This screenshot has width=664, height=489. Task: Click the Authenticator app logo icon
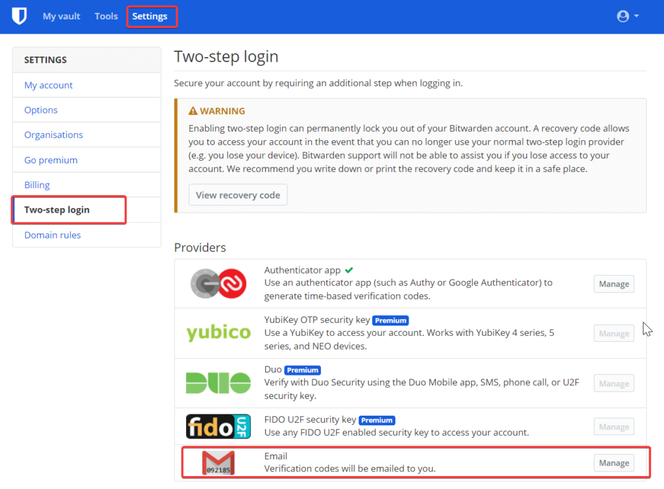[219, 283]
